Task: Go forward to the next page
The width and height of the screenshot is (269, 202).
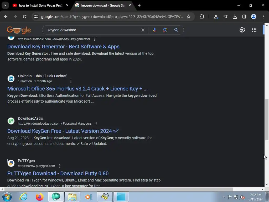Action: [15, 17]
